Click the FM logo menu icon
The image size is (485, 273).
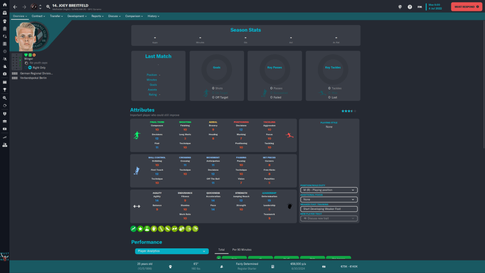[x=420, y=7]
